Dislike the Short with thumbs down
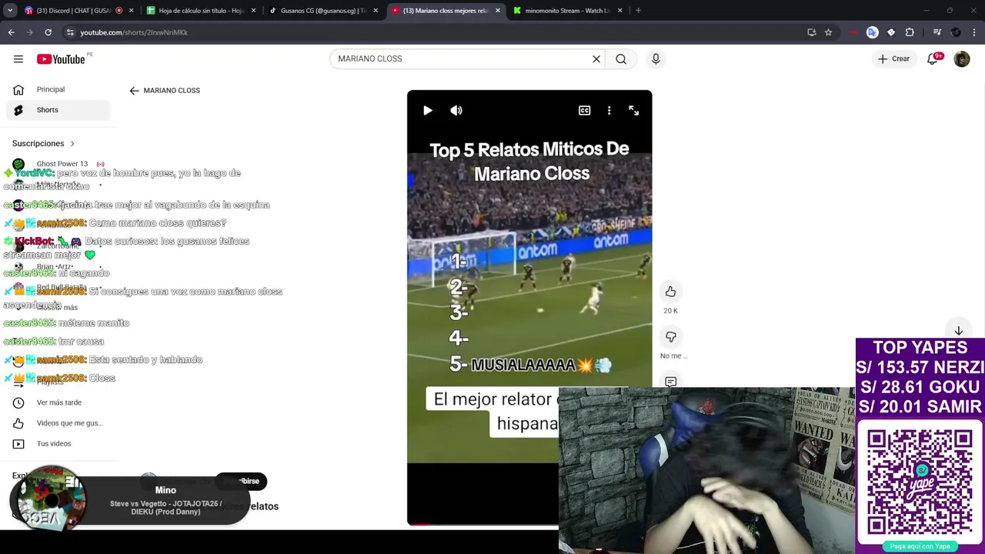 (671, 337)
